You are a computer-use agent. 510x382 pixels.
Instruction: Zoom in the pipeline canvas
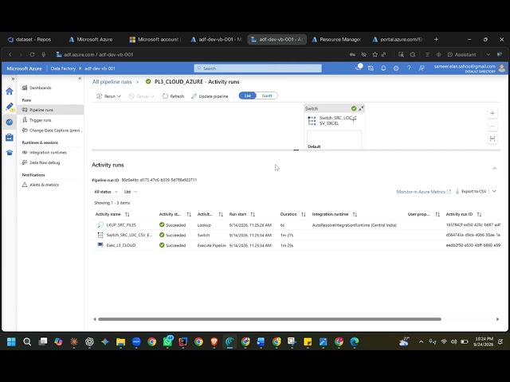[492, 113]
